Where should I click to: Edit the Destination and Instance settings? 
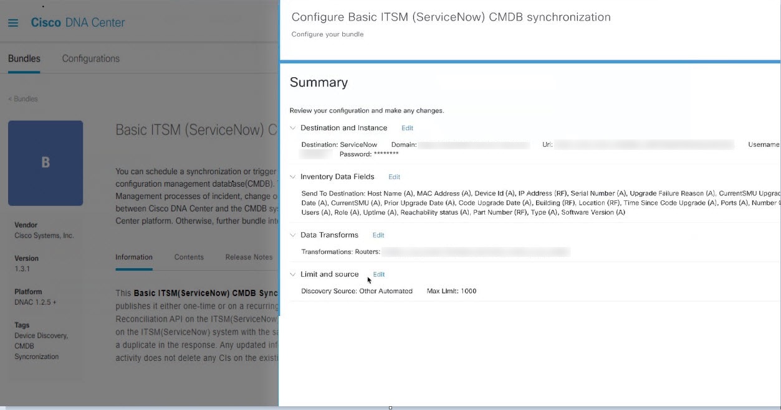point(407,128)
